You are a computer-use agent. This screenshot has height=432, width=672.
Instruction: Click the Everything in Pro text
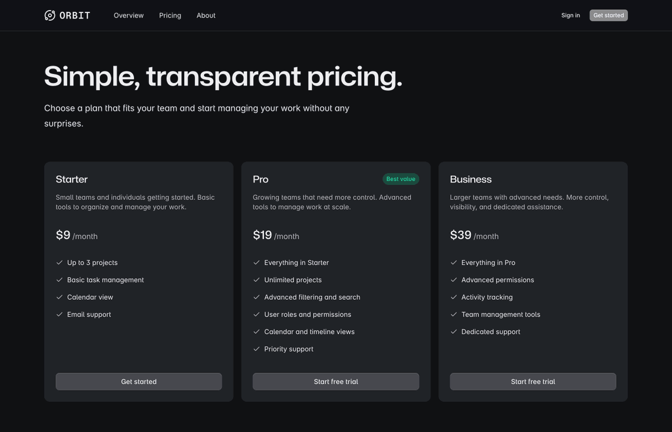tap(489, 262)
